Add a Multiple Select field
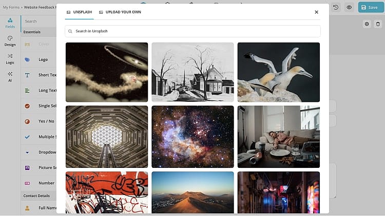 coord(39,137)
